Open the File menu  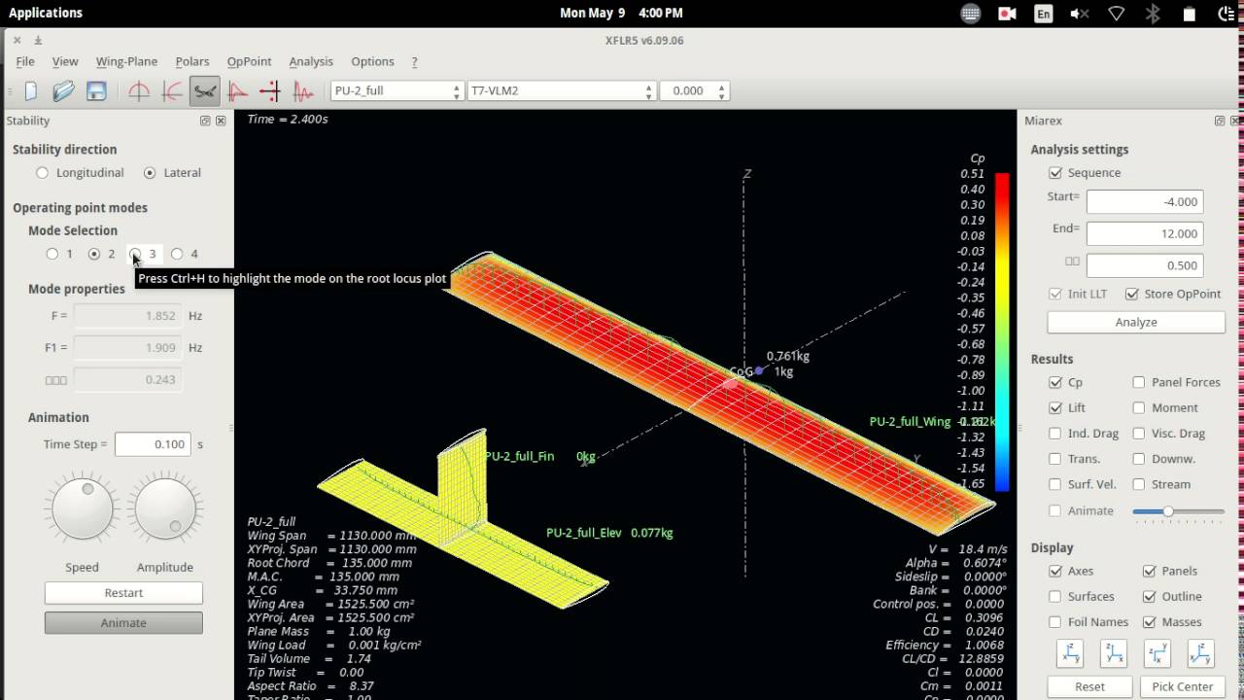pyautogui.click(x=25, y=61)
